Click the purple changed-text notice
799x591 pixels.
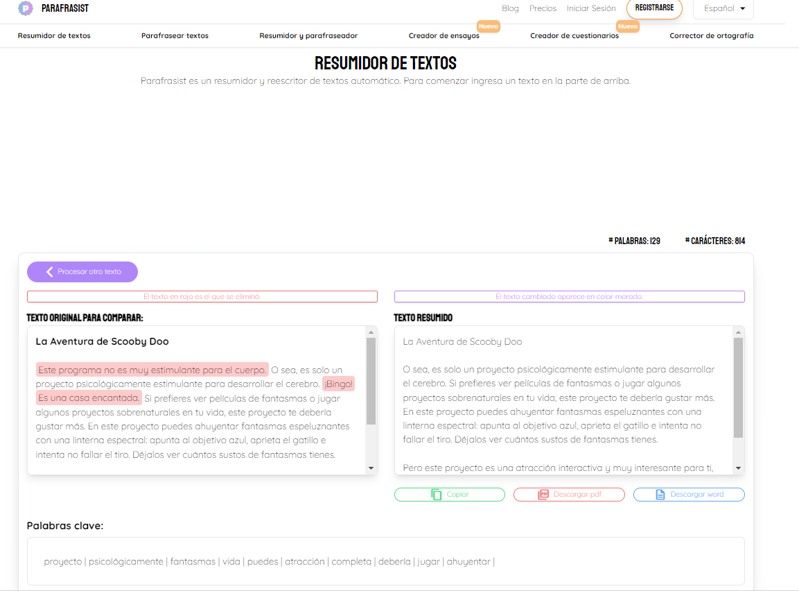[x=569, y=297]
